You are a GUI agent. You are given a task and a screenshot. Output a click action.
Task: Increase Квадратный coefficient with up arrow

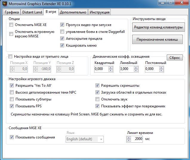pyautogui.click(x=111, y=68)
